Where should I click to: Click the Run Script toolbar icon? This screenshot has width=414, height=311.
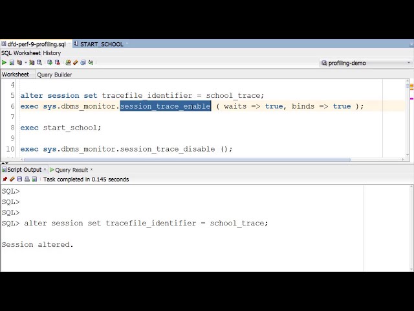pos(12,62)
